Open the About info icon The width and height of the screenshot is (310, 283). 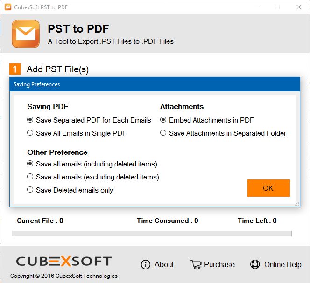146,264
